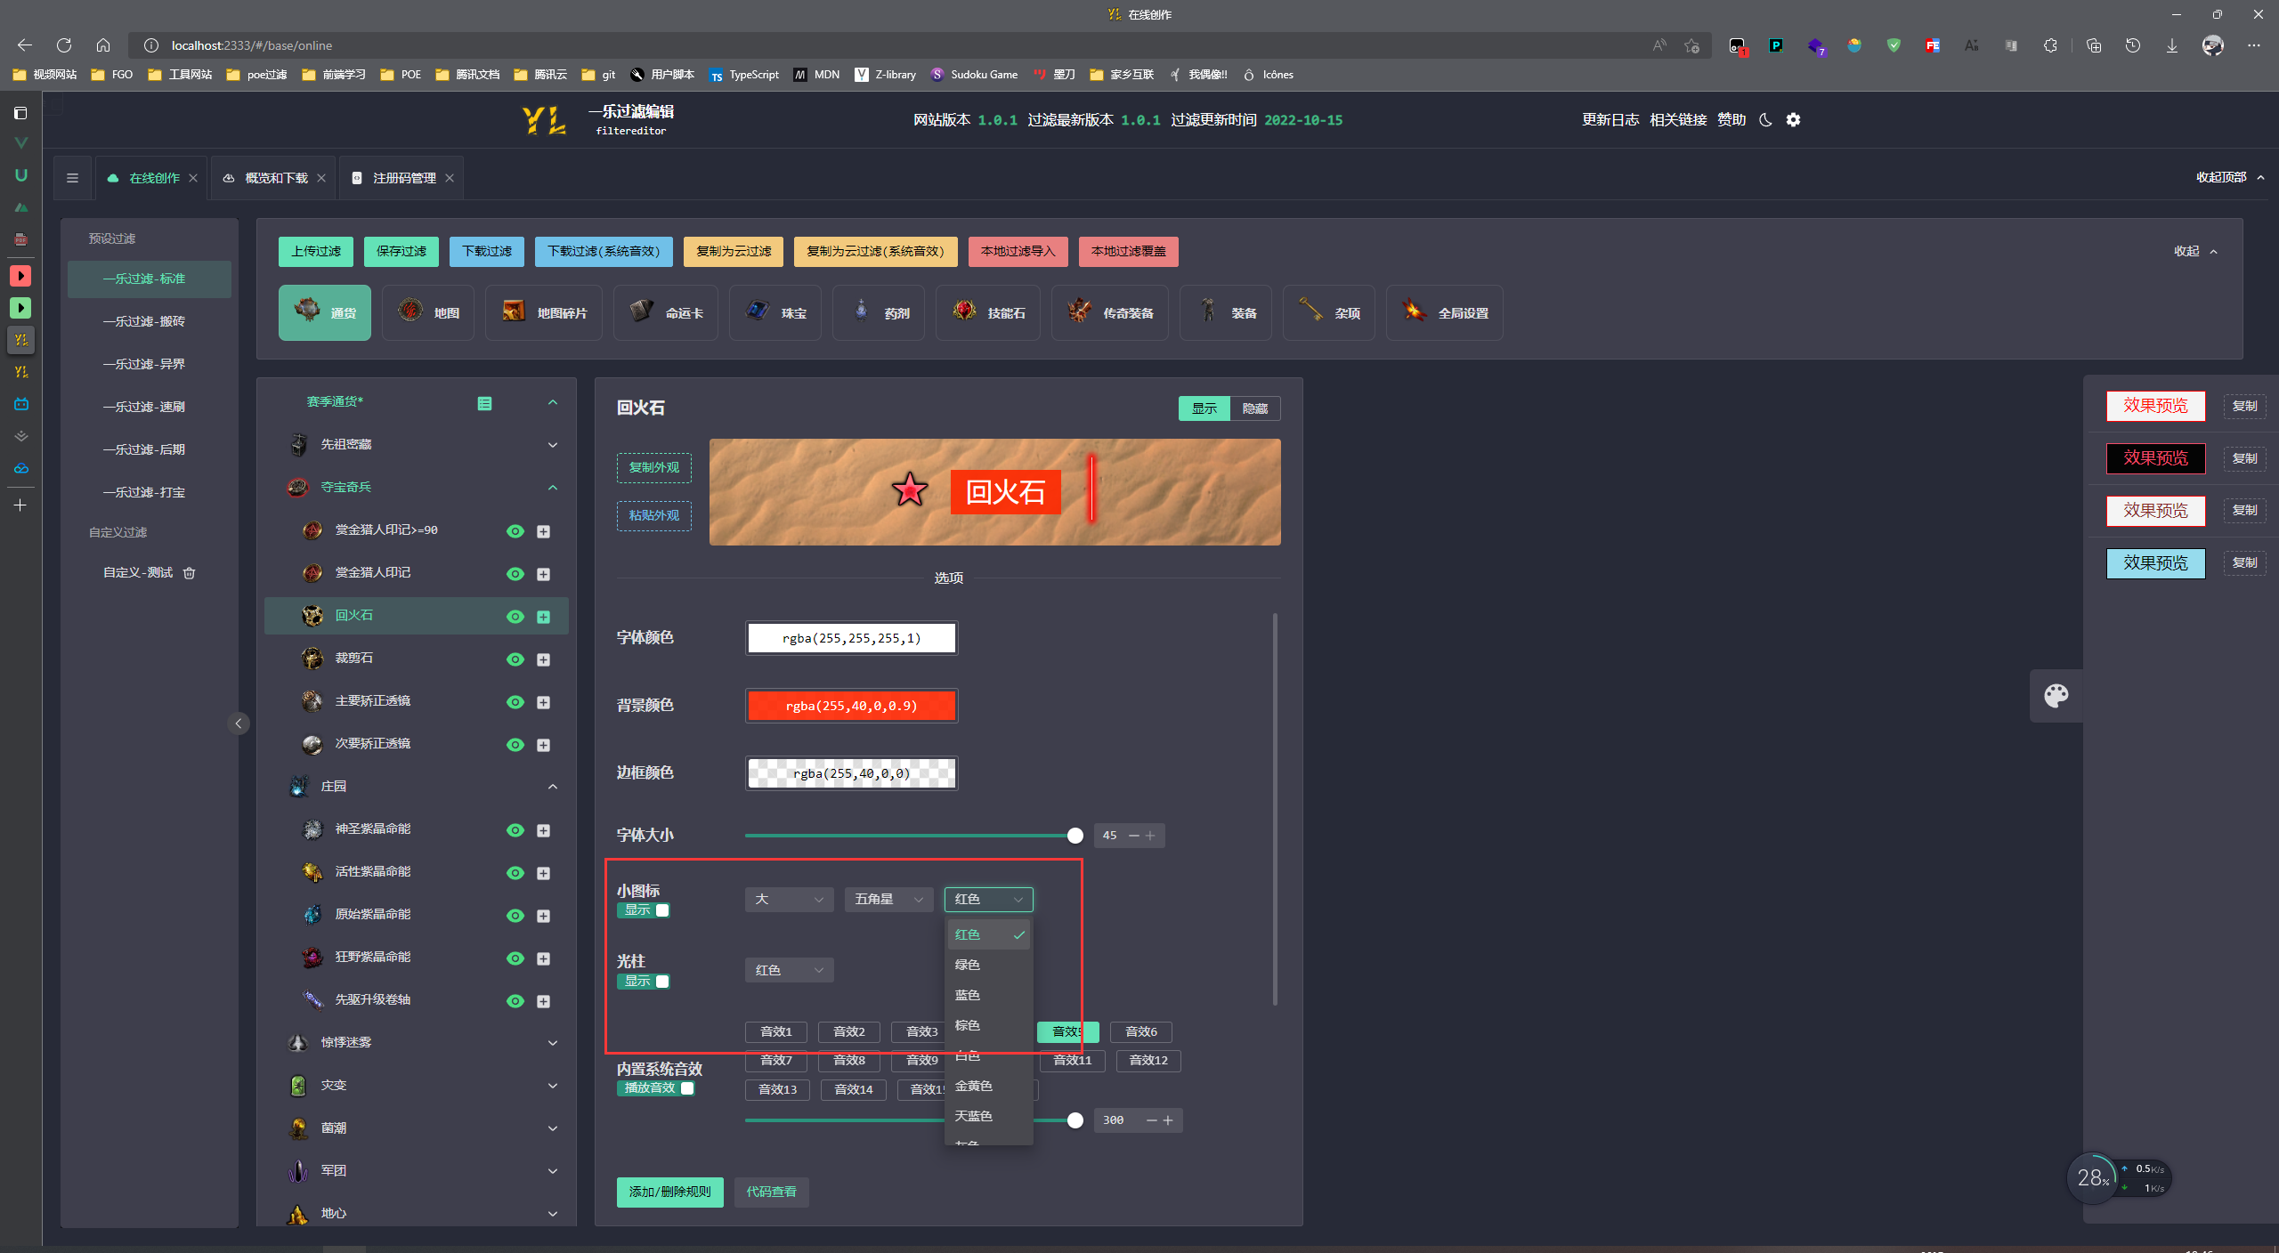Collapse the left sidebar arrow
Viewport: 2279px width, 1253px height.
(238, 724)
